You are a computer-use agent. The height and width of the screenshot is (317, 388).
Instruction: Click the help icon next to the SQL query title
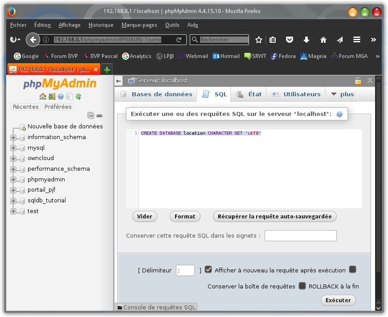point(339,114)
